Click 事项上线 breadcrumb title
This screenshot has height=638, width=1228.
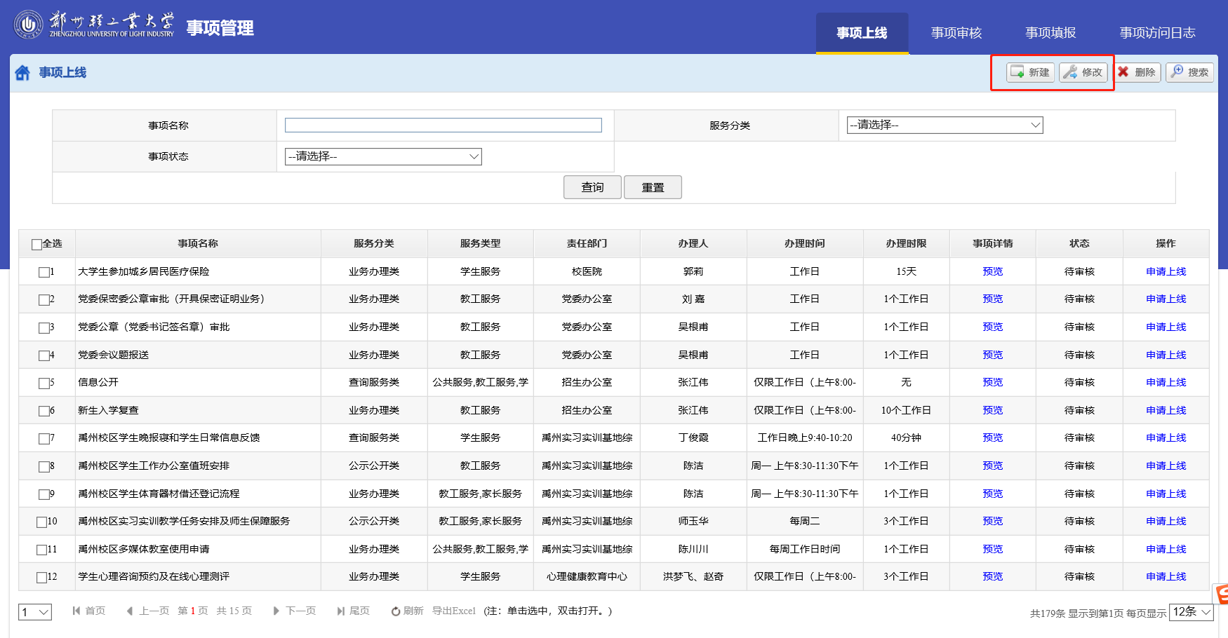tap(62, 72)
